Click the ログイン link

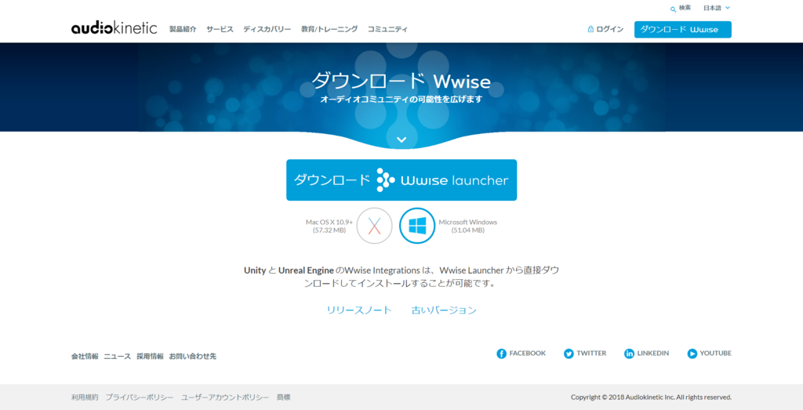(x=610, y=29)
